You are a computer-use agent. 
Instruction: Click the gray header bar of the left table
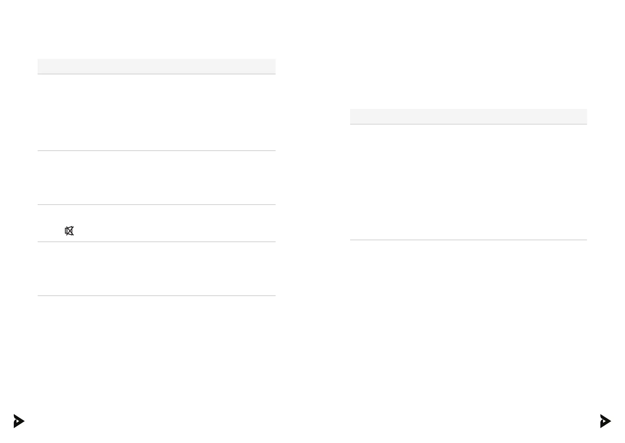(x=156, y=66)
